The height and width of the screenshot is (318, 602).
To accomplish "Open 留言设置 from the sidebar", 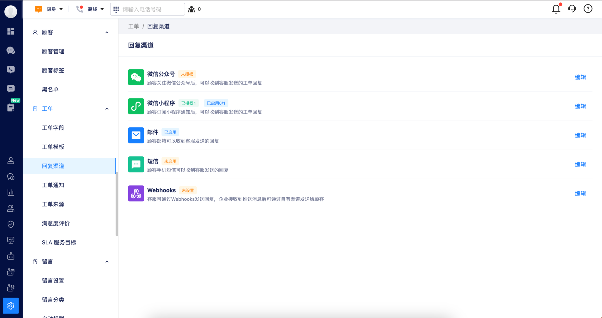I will (53, 280).
